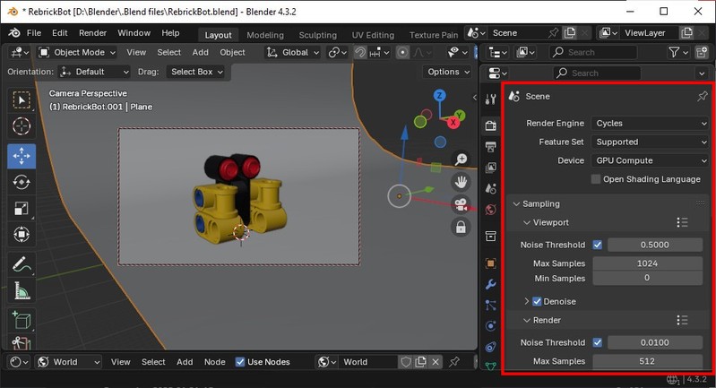716x388 pixels.
Task: Select the Cursor tool in the left toolbar
Action: pos(22,126)
